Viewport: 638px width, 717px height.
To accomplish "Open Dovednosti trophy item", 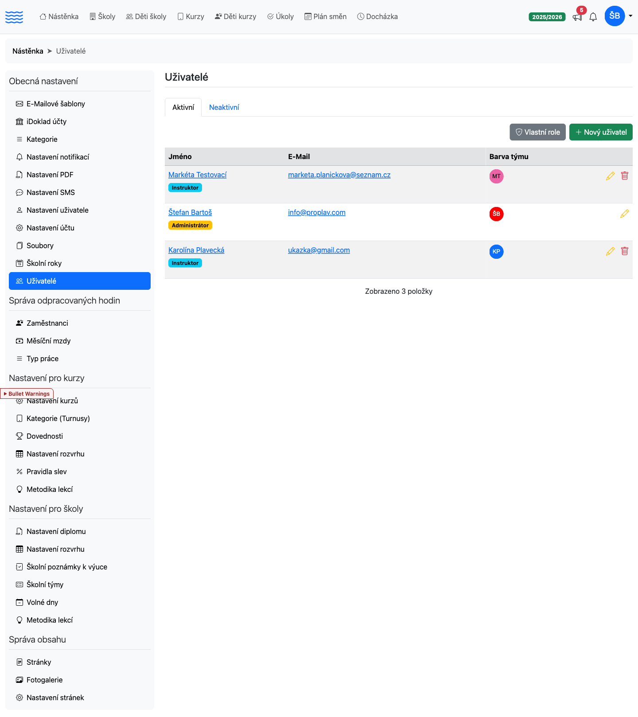I will [x=80, y=436].
